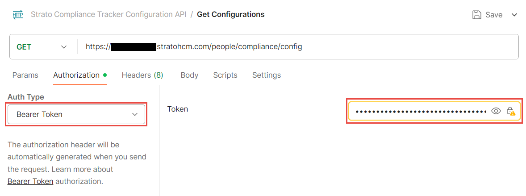Open the Strato Compliance Tracker Configuration API breadcrumb
526x196 pixels.
pos(109,14)
